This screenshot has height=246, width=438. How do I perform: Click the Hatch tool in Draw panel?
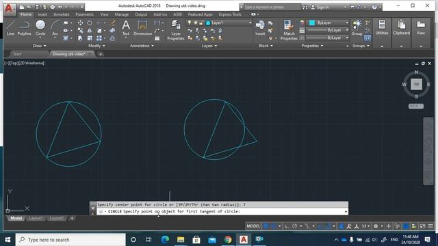pyautogui.click(x=66, y=38)
